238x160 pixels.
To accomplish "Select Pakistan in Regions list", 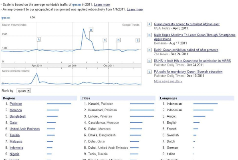I will [16, 104].
